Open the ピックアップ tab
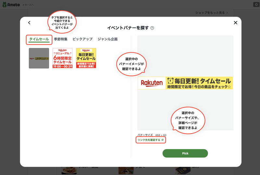Screen dimensions: 260x175 point(83,39)
